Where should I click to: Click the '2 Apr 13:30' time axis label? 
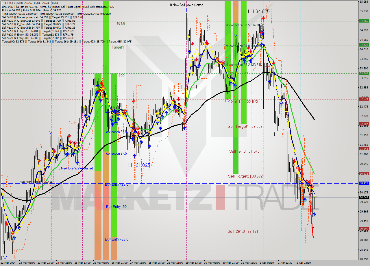[x=304, y=263]
